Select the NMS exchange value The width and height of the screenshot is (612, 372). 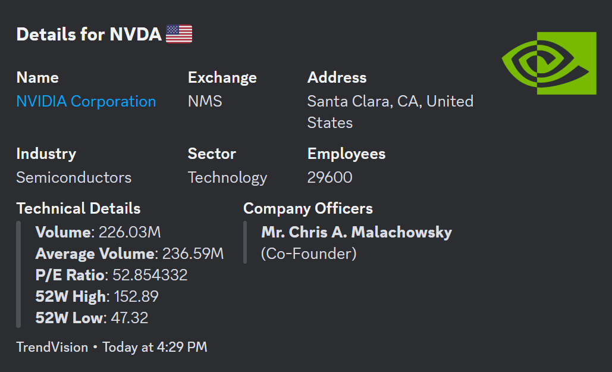(205, 101)
